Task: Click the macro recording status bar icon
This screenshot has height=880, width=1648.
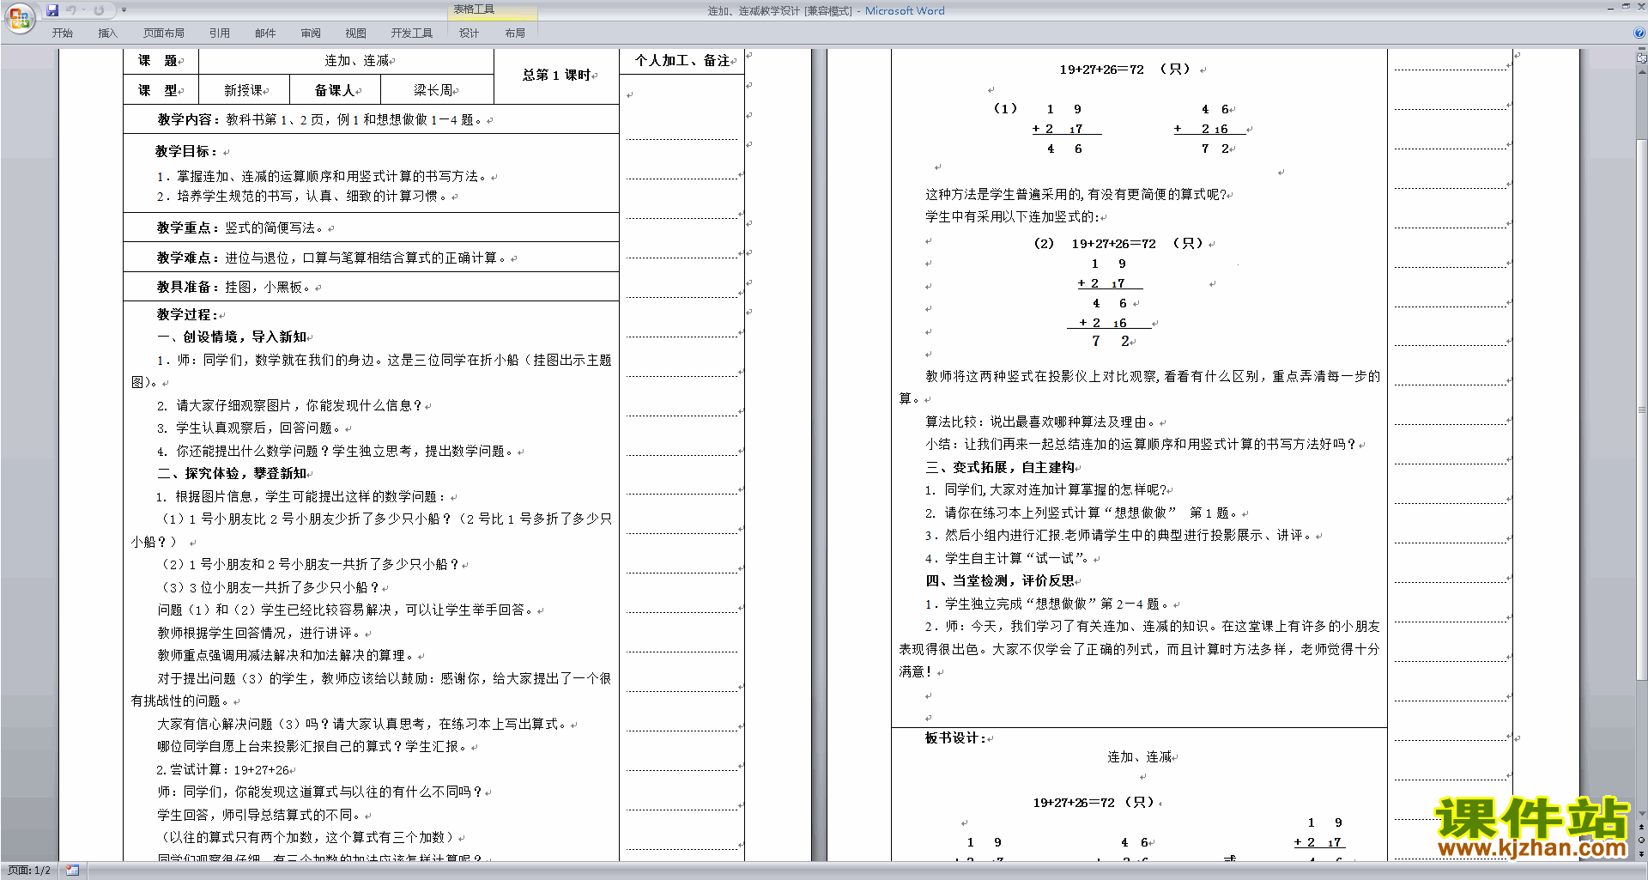Action: [72, 871]
